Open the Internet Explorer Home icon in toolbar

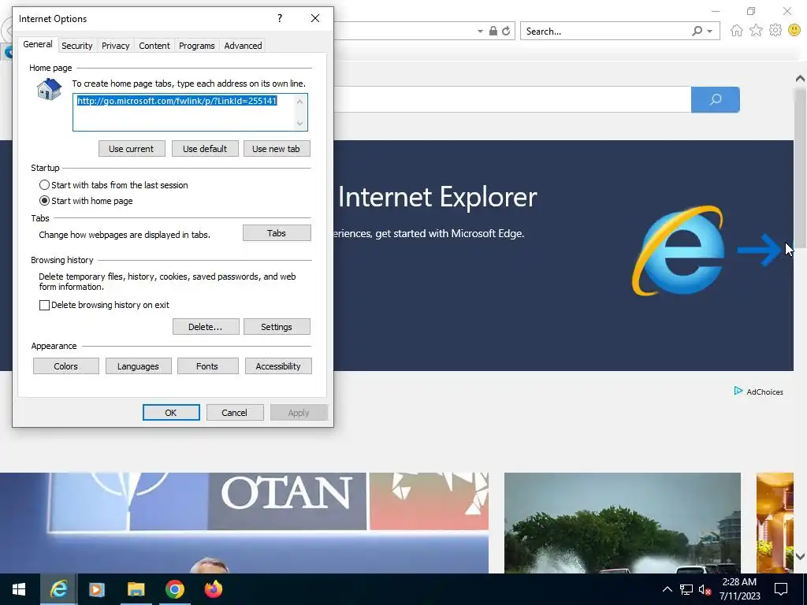pos(737,31)
